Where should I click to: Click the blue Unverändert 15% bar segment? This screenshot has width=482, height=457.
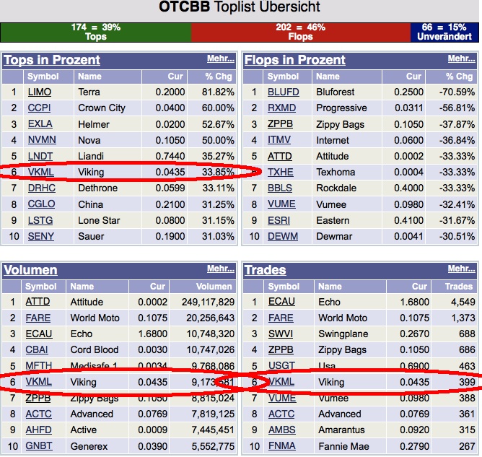point(444,32)
